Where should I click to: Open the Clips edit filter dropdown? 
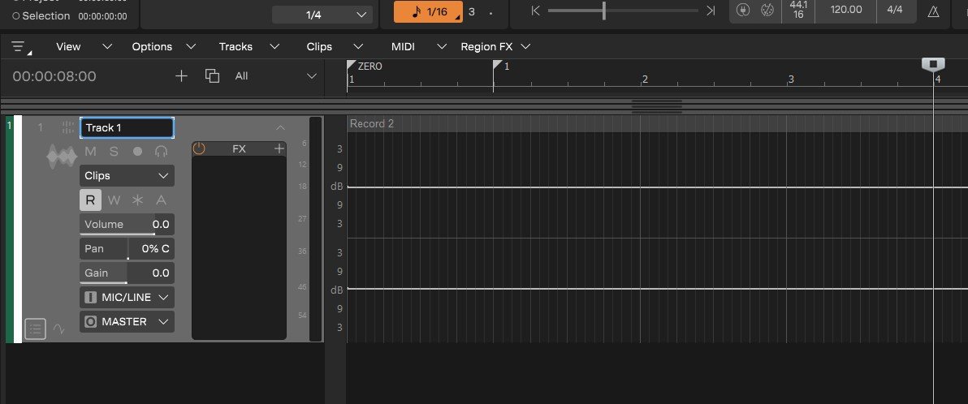(x=127, y=176)
